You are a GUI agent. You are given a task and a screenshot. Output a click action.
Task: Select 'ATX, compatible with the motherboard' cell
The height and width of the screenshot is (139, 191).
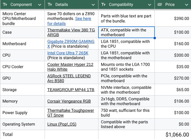(126, 32)
